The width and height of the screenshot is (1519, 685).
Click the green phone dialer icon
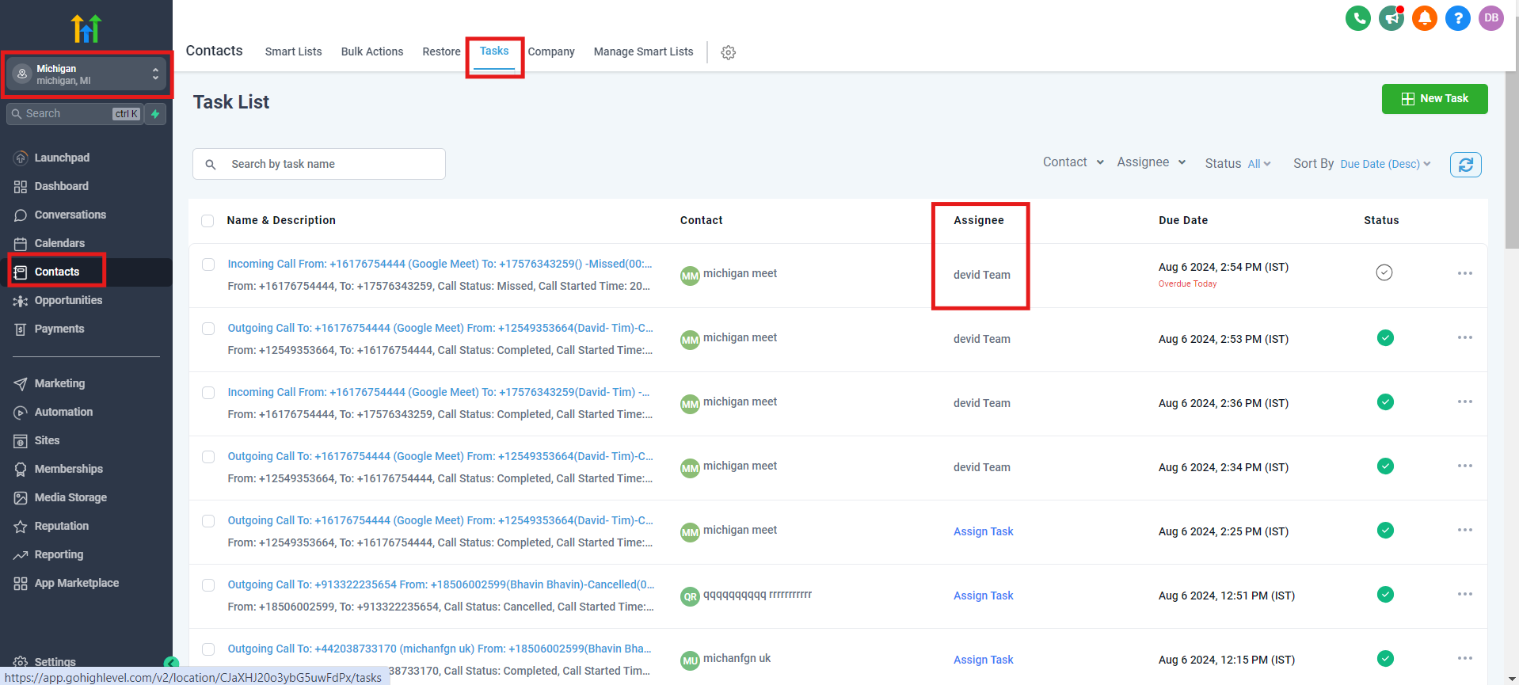point(1357,18)
